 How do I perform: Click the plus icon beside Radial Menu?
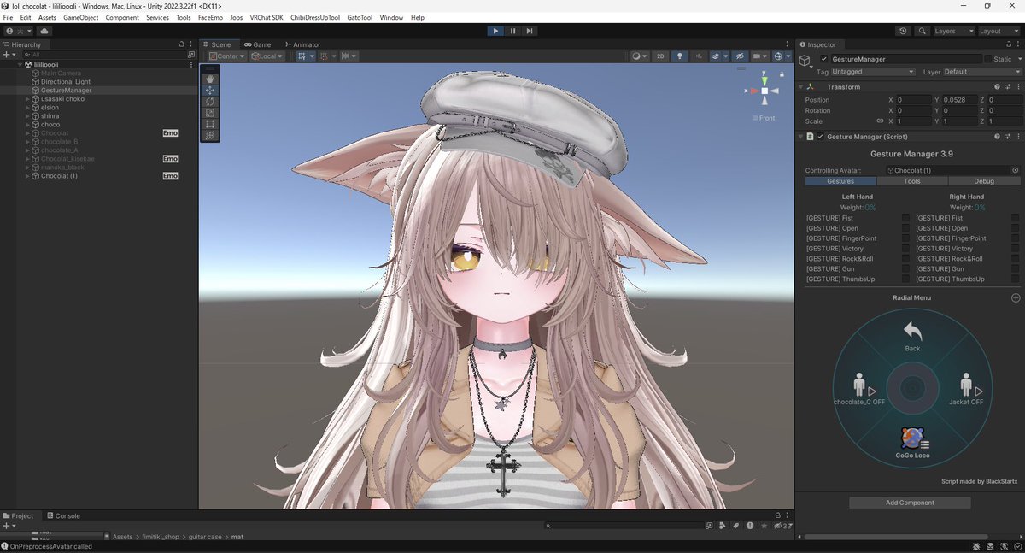[x=1016, y=297]
